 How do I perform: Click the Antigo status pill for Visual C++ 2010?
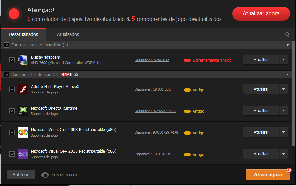(x=187, y=155)
